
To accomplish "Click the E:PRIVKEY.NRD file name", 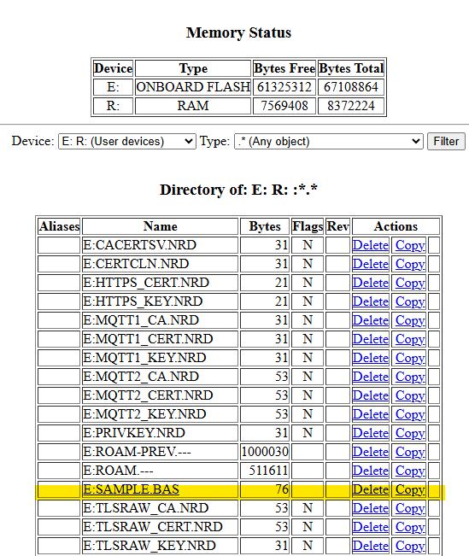I will (134, 433).
